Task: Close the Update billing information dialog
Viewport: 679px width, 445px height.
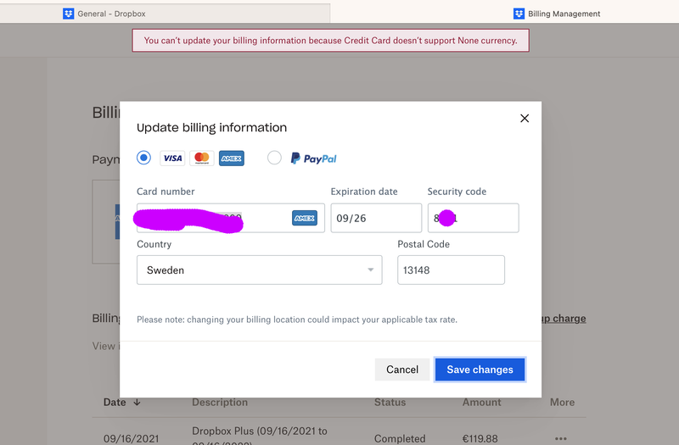Action: [x=525, y=118]
